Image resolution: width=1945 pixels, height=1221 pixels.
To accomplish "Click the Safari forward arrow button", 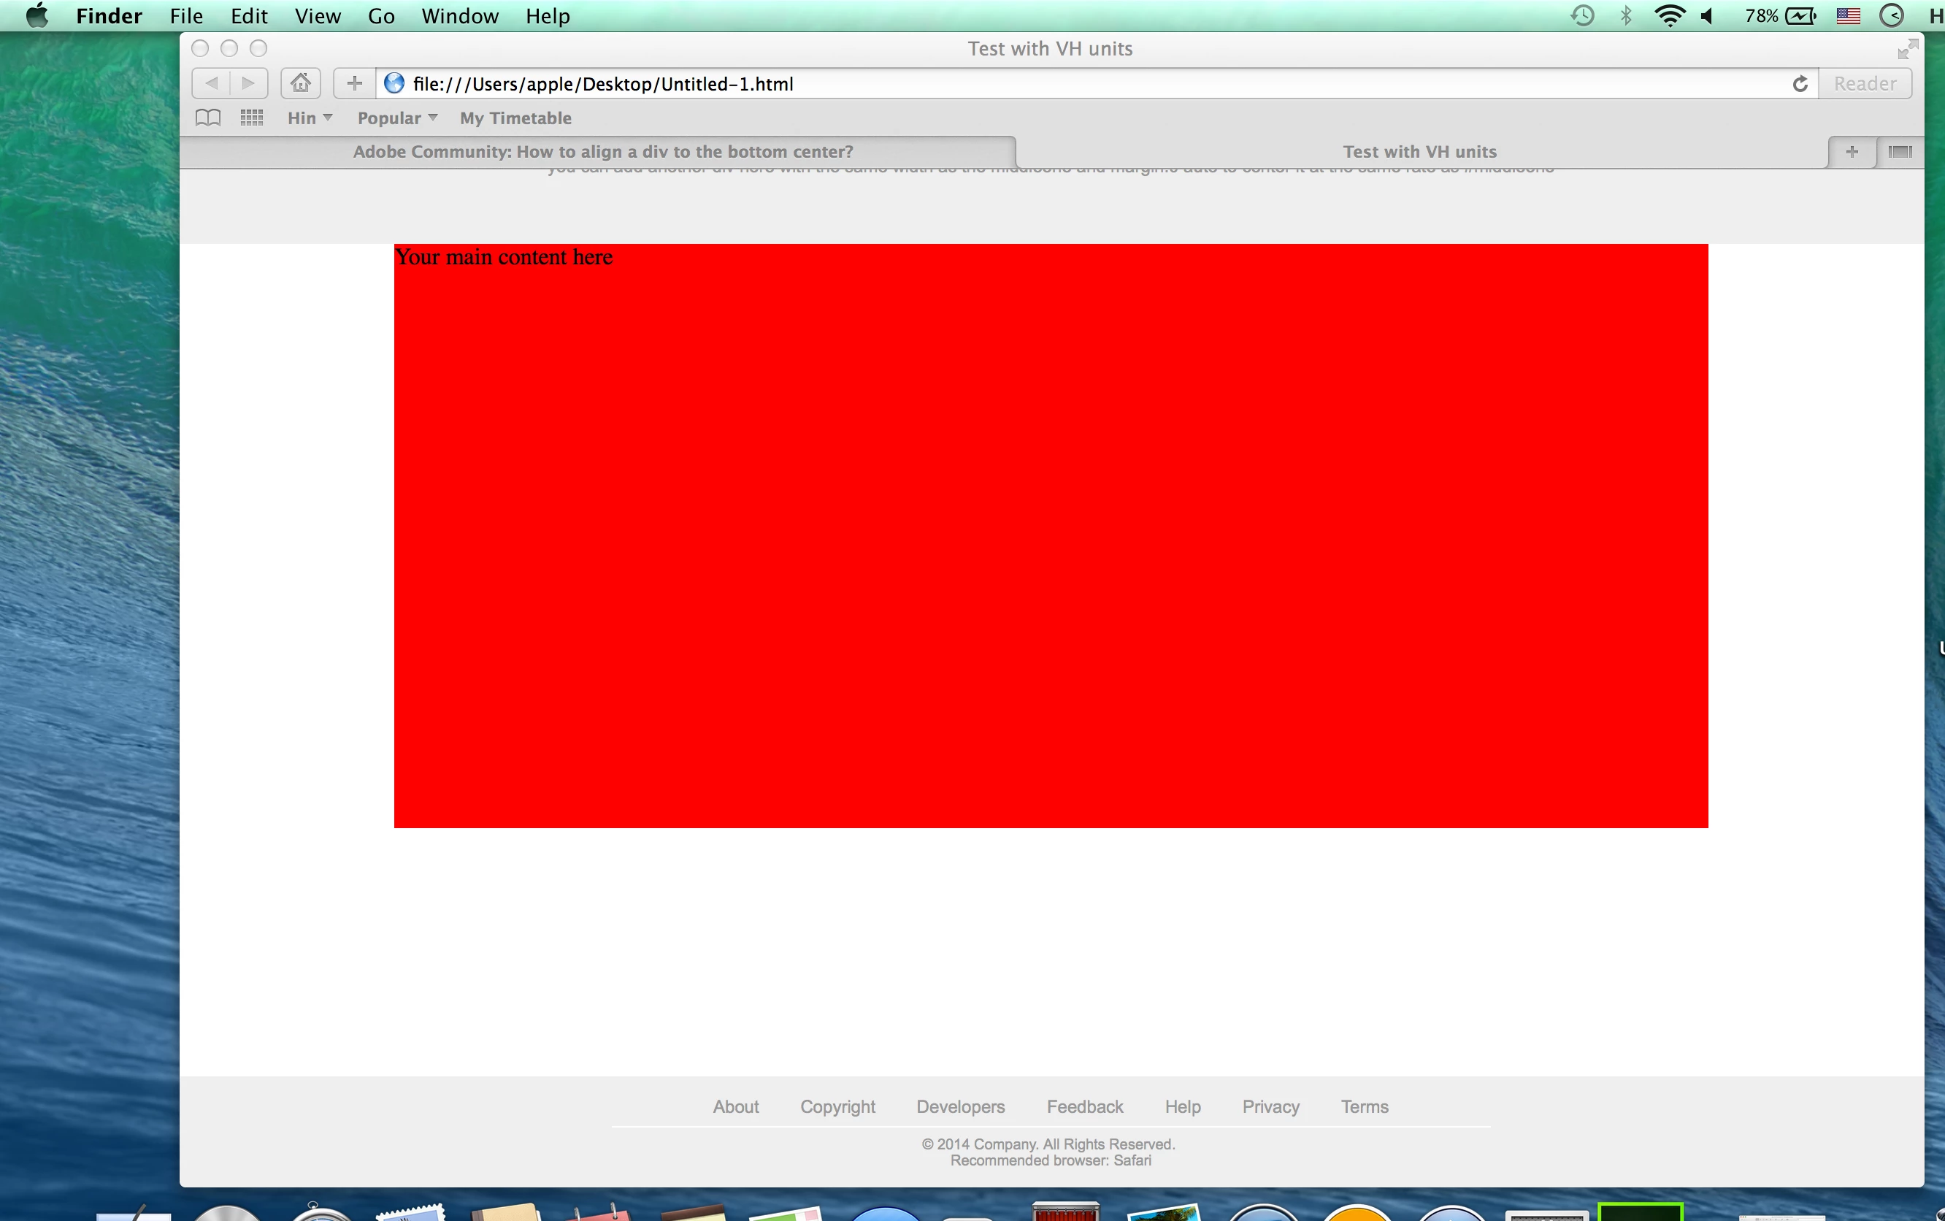I will click(249, 83).
